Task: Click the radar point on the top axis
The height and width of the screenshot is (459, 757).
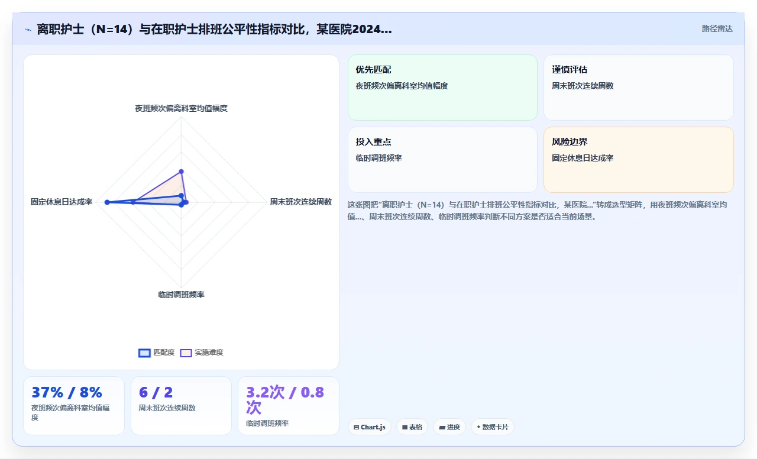Action: 181,172
